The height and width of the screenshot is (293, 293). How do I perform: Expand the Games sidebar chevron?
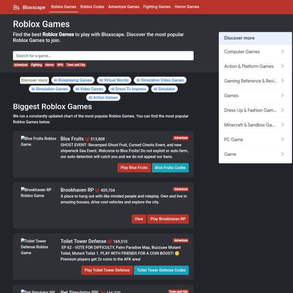click(282, 95)
